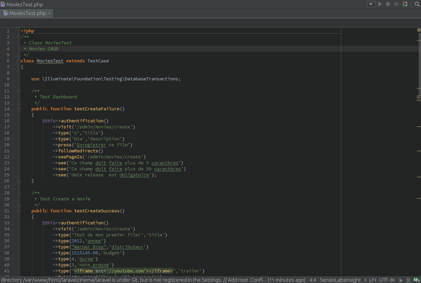
Task: Open the Hector inspections profile icon
Action: [x=408, y=280]
